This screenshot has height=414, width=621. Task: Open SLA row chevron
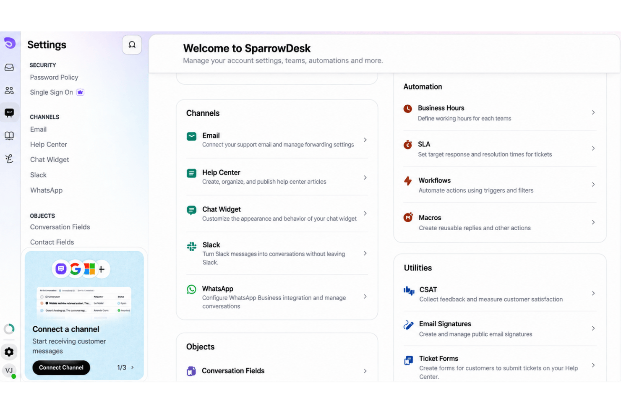pos(593,148)
